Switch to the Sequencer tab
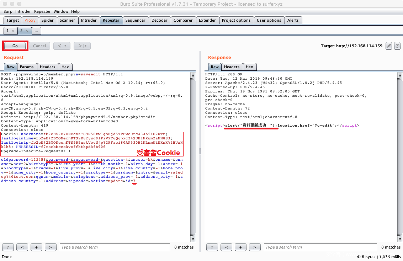 coord(136,20)
